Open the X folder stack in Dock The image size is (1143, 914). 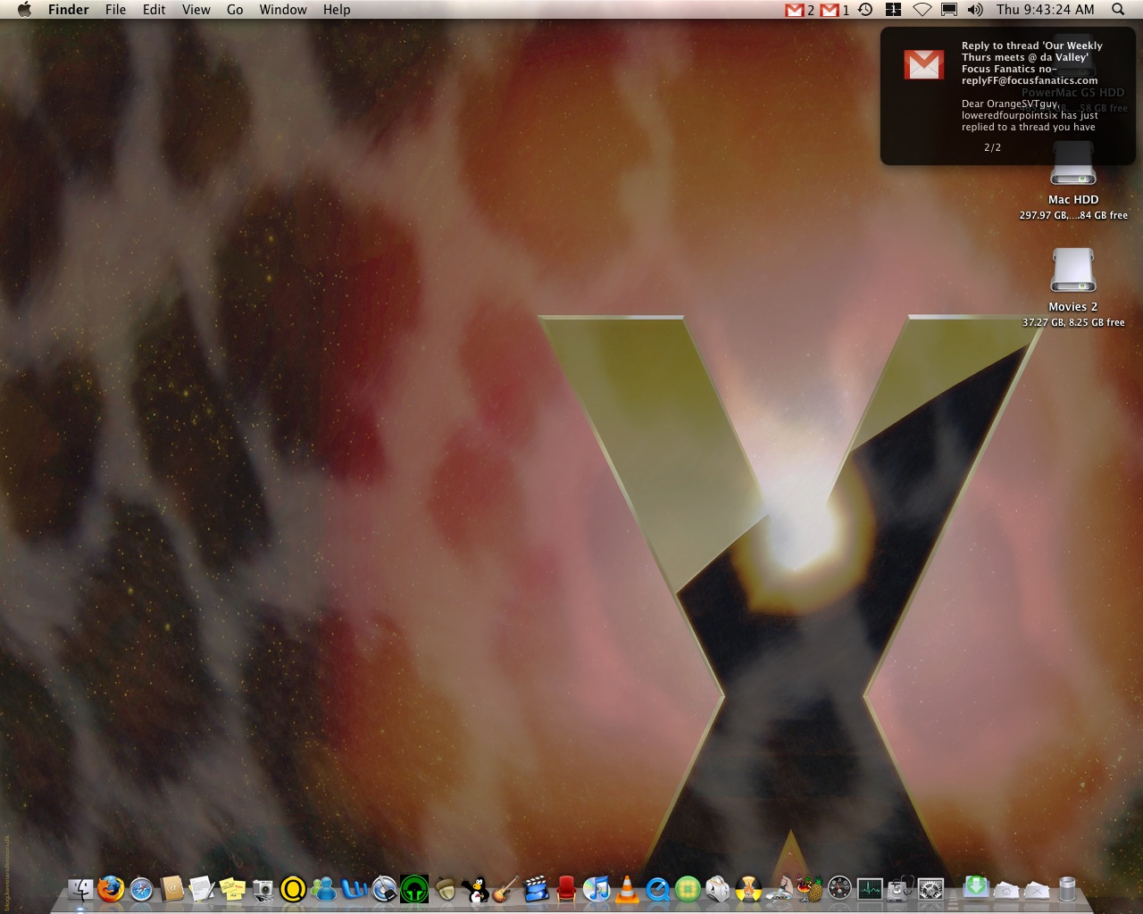1037,889
